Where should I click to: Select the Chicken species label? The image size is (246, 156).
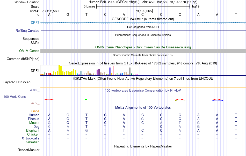(33, 134)
